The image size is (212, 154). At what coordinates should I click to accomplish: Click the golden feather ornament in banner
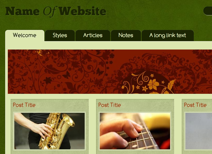[172, 85]
